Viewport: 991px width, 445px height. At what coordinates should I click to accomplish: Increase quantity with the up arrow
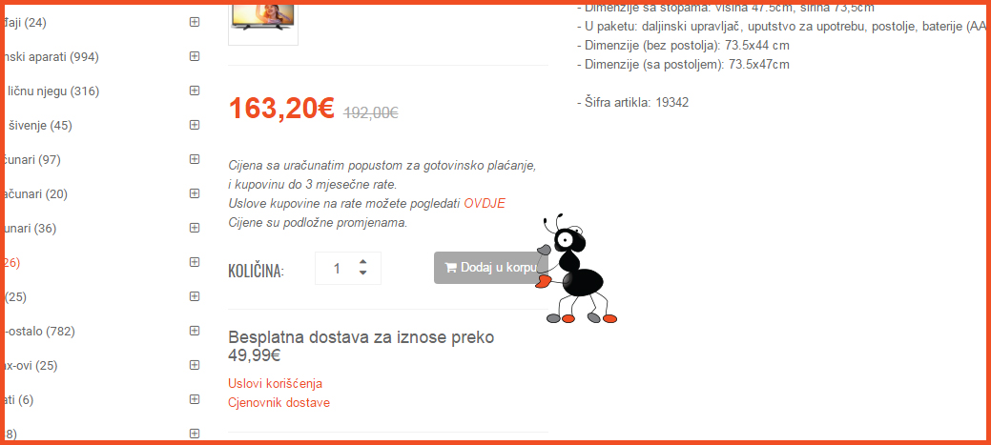tap(362, 262)
